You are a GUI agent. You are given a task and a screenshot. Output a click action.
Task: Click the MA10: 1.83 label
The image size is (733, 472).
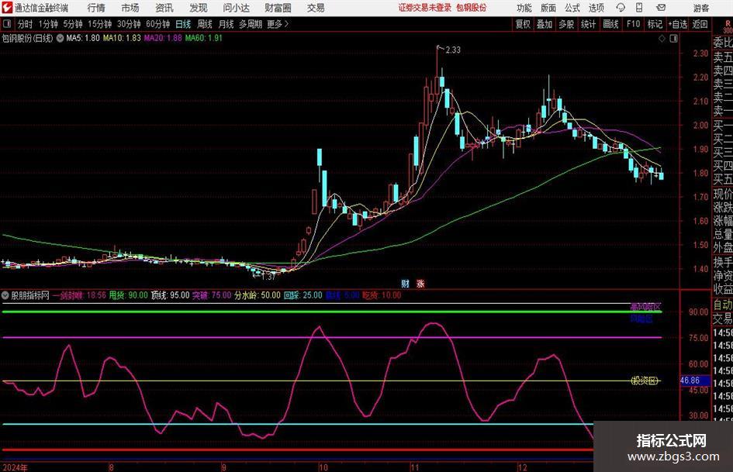pyautogui.click(x=122, y=38)
